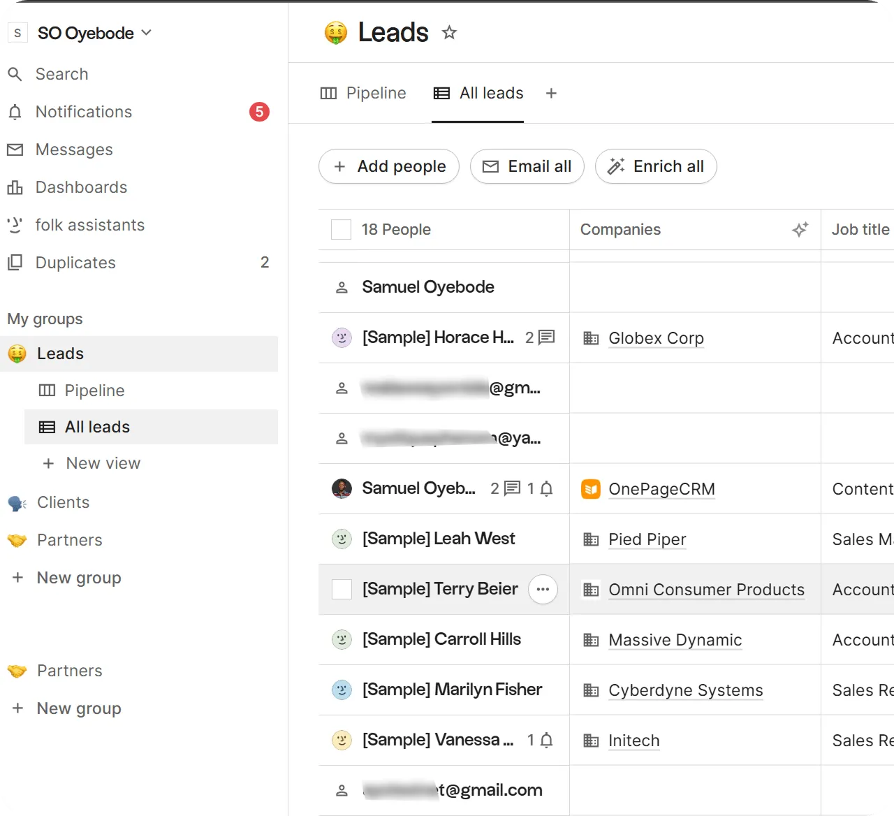Click the reminder bell icon on Samuel Oyeb... row

coord(547,488)
